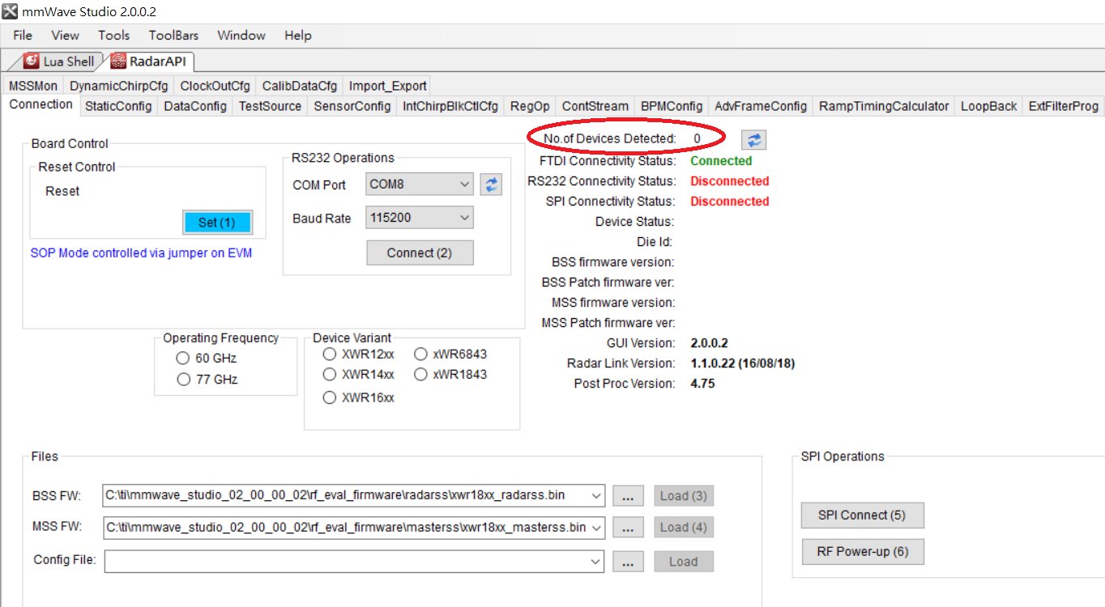Browse for the Config File
Screen dimensions: 1105x607
[x=628, y=562]
